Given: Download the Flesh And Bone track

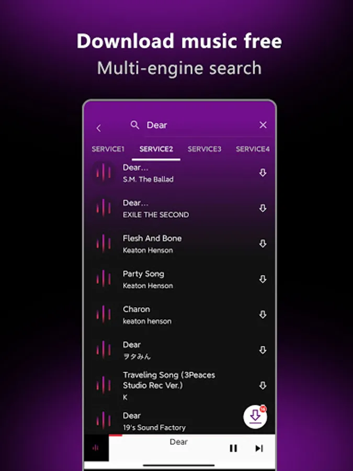Looking at the screenshot, I should click(263, 243).
